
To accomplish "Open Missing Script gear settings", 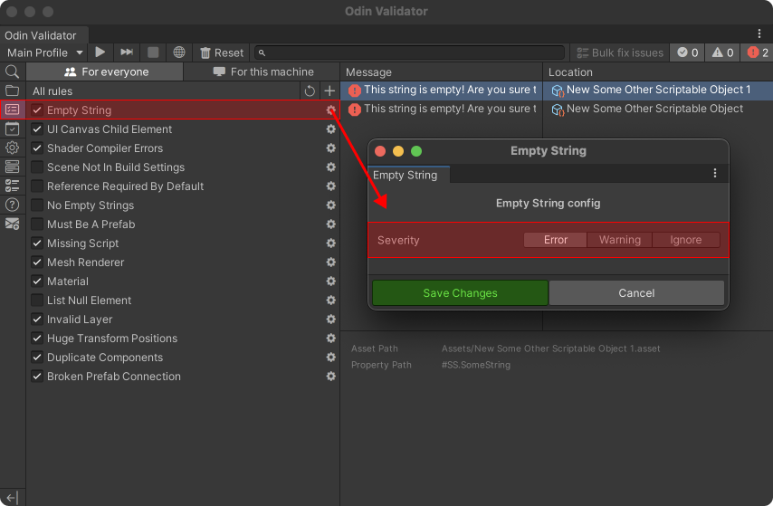I will (x=330, y=243).
